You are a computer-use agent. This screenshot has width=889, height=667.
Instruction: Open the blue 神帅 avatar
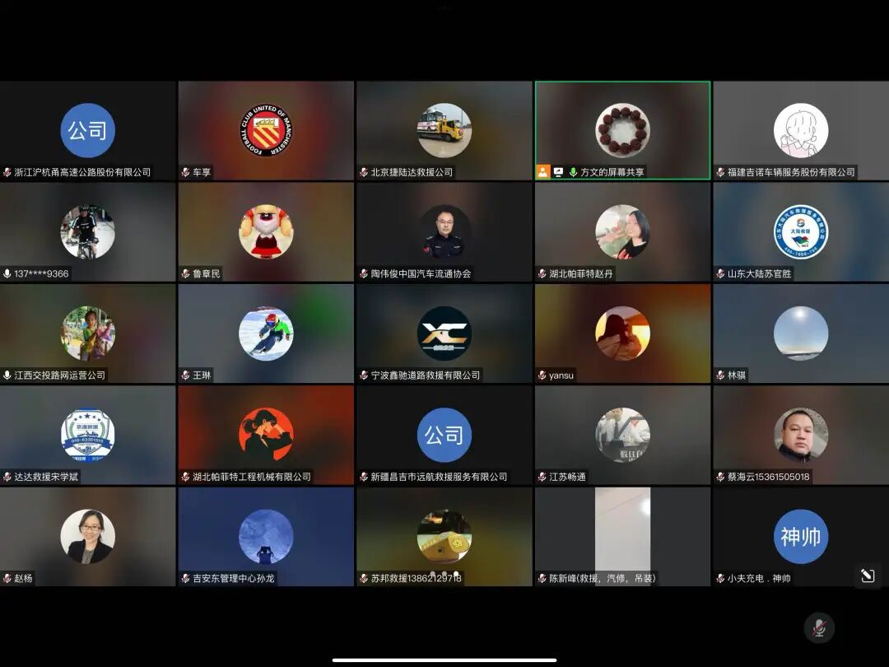801,537
